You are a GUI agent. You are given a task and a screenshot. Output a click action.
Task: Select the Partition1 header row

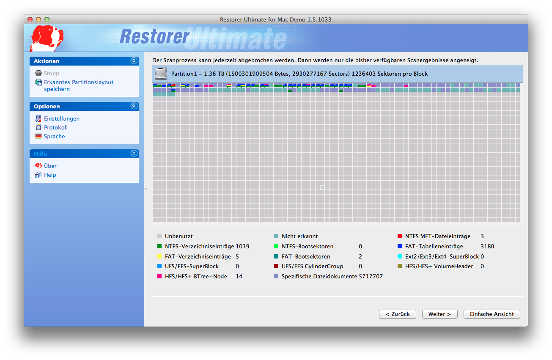point(338,74)
